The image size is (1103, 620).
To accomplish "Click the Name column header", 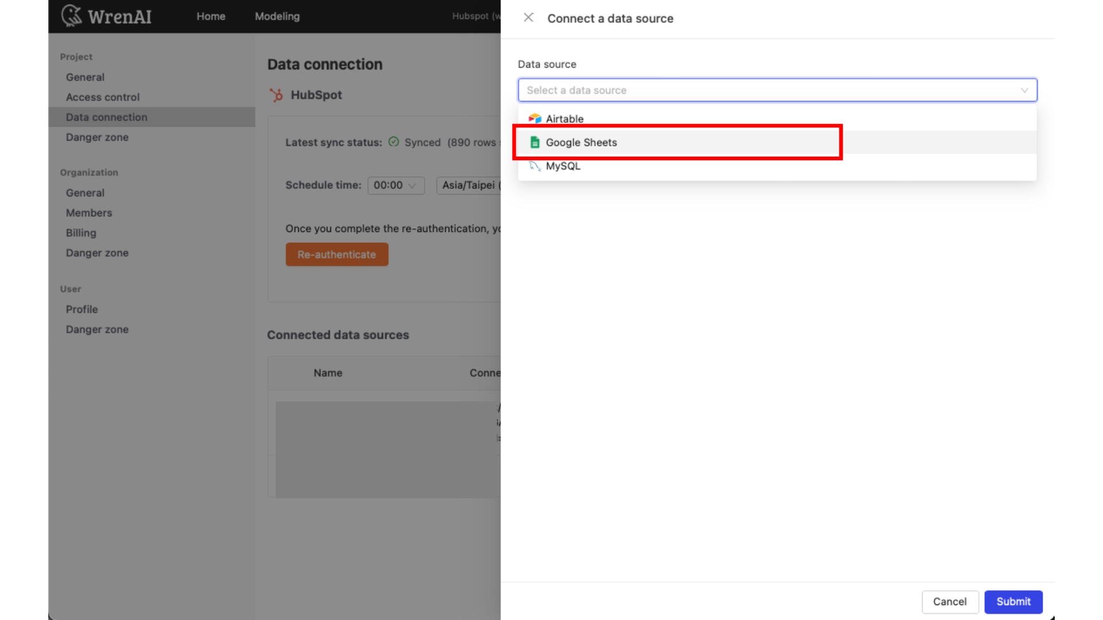I will [x=328, y=373].
